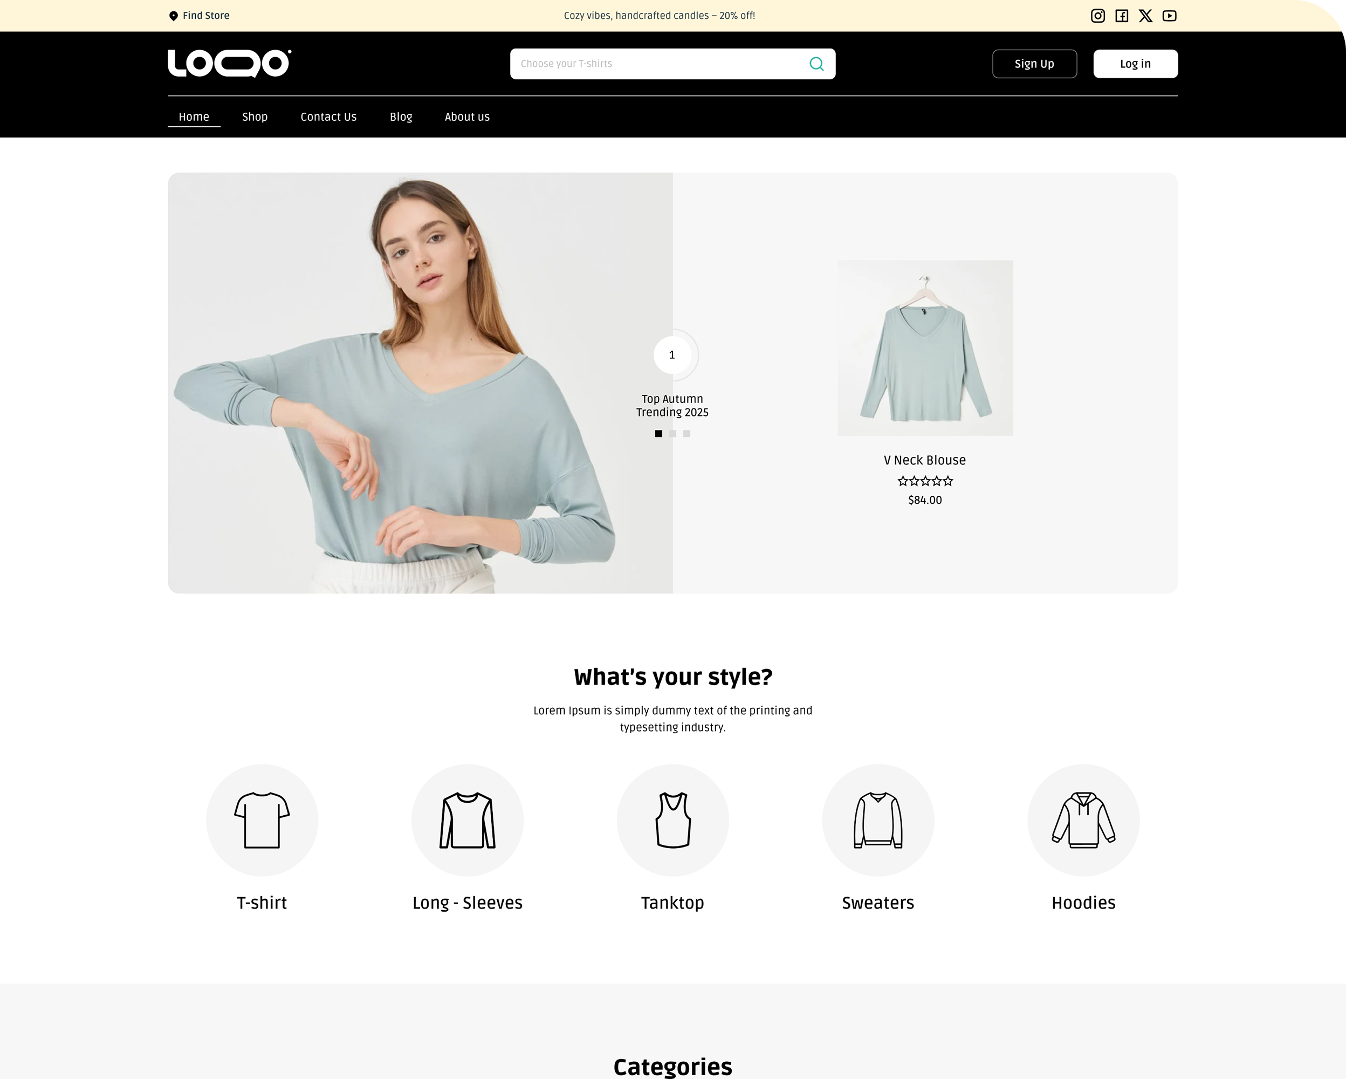Choose the Long - Sleeves category icon

pyautogui.click(x=468, y=820)
